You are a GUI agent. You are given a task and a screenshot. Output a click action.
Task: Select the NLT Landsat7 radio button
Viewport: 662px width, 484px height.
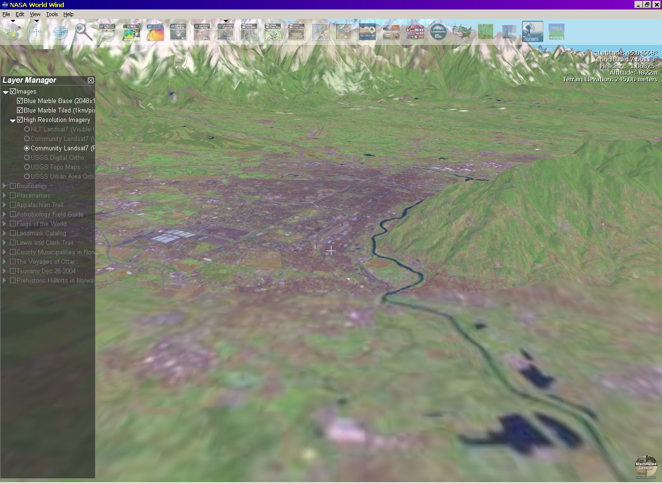[27, 129]
